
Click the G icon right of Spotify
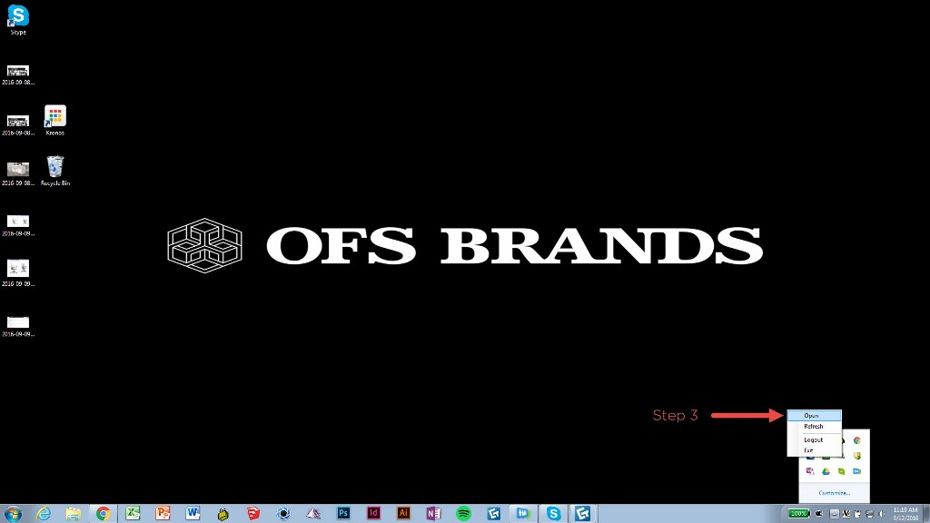(493, 514)
